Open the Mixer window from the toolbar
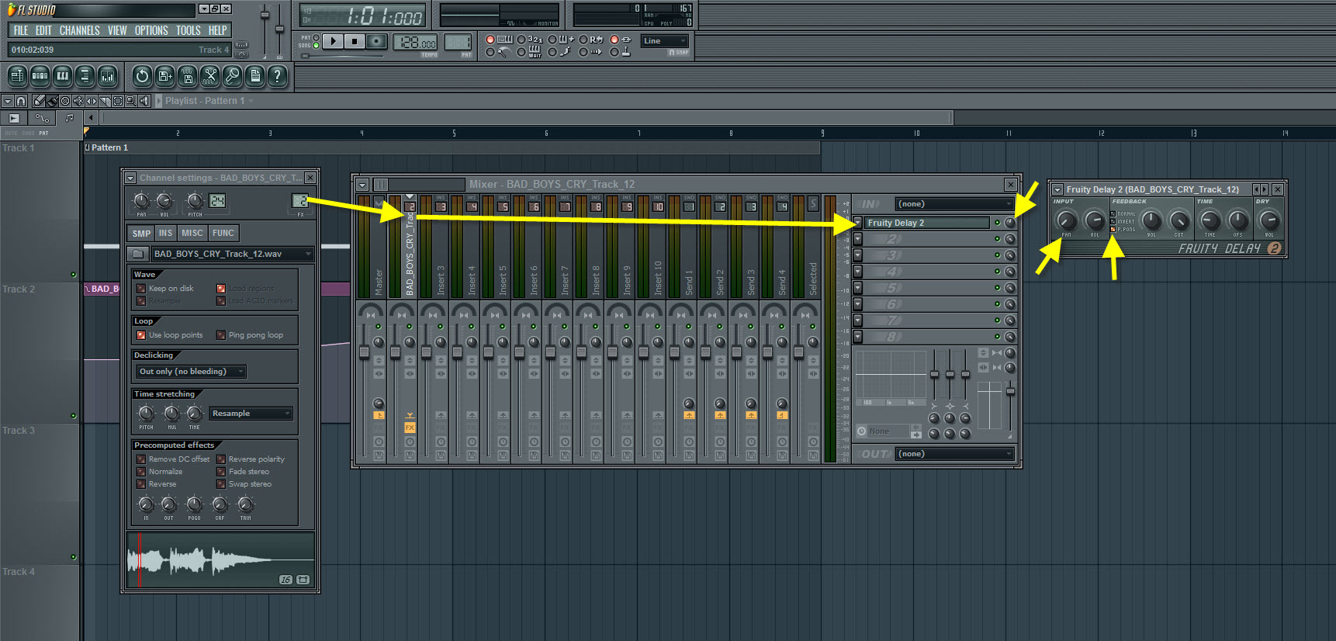 108,76
